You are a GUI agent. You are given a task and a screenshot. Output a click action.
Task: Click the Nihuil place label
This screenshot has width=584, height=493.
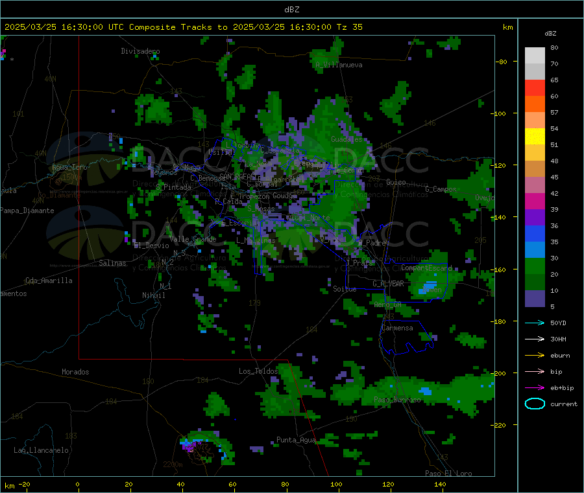click(153, 295)
